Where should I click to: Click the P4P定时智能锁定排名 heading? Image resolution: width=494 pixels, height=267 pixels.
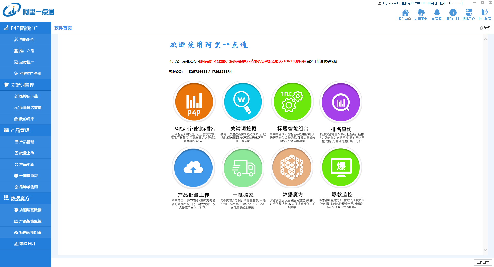point(194,129)
